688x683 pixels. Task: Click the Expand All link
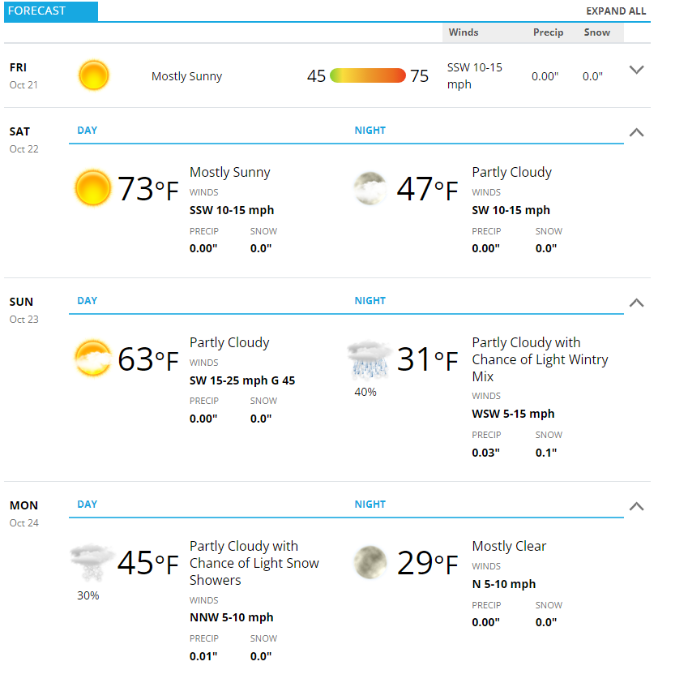click(616, 11)
